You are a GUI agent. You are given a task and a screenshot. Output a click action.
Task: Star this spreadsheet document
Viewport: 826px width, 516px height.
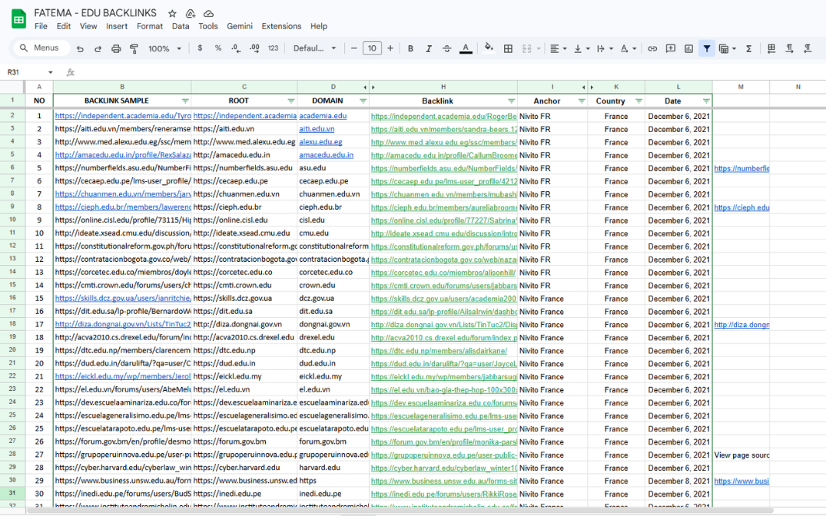tap(172, 13)
